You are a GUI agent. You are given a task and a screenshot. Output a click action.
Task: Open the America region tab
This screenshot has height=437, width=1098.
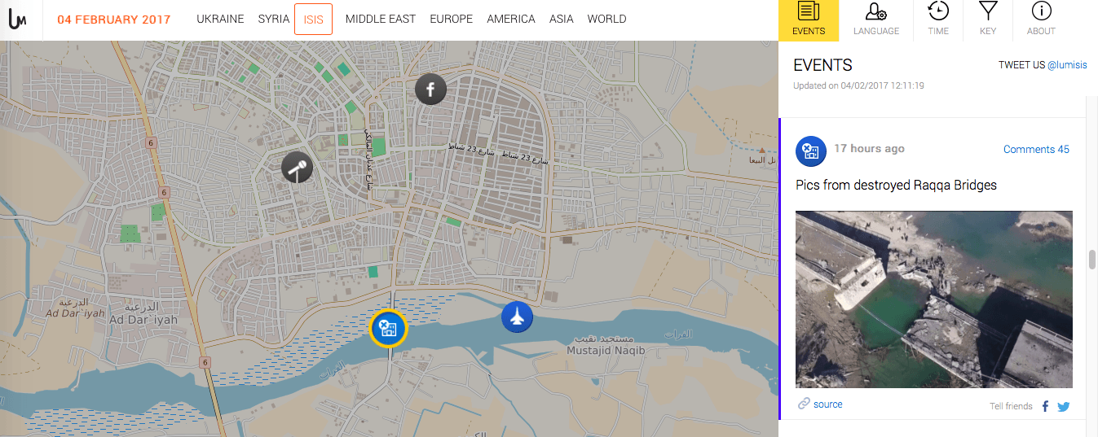(x=511, y=19)
